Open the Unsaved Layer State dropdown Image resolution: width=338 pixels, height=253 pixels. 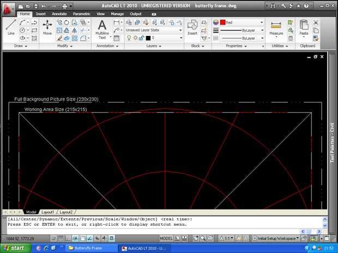point(154,30)
